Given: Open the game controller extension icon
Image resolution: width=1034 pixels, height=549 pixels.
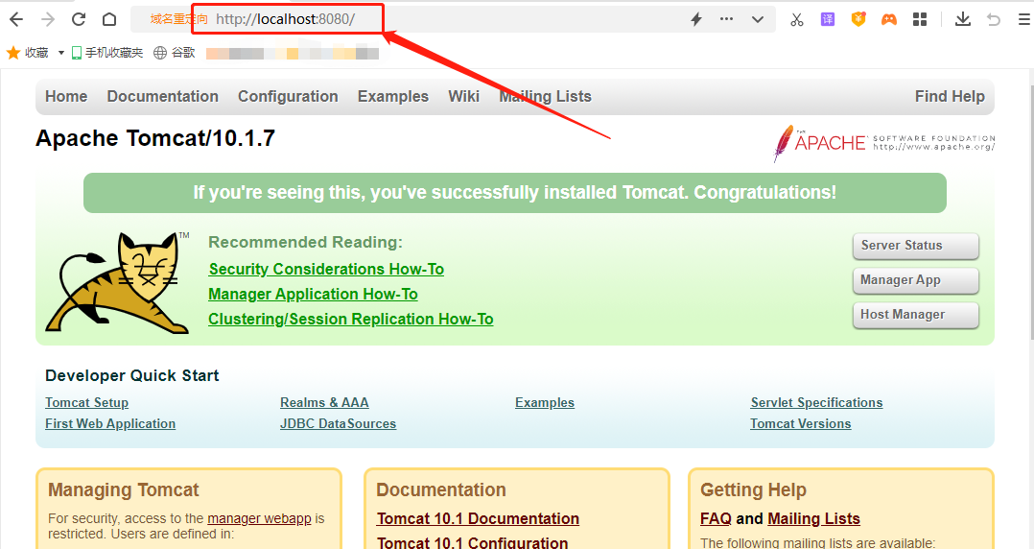Looking at the screenshot, I should click(x=889, y=19).
